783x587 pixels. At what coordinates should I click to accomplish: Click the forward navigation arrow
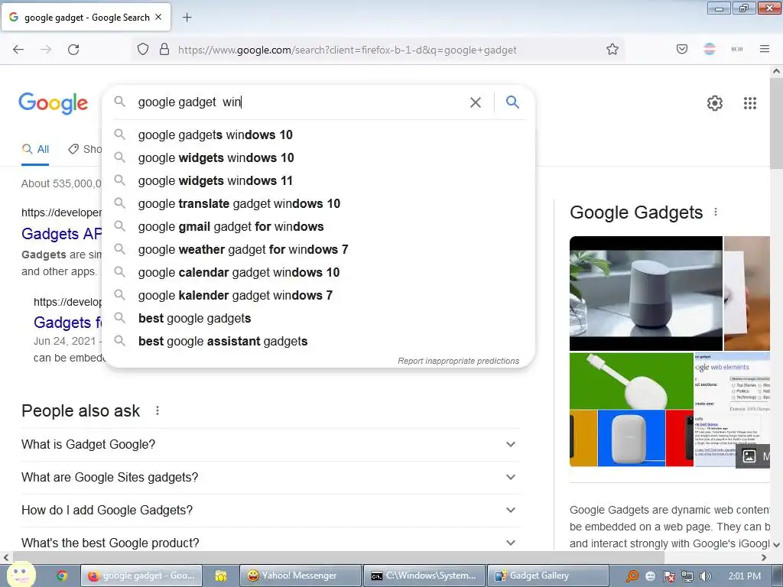coord(46,50)
